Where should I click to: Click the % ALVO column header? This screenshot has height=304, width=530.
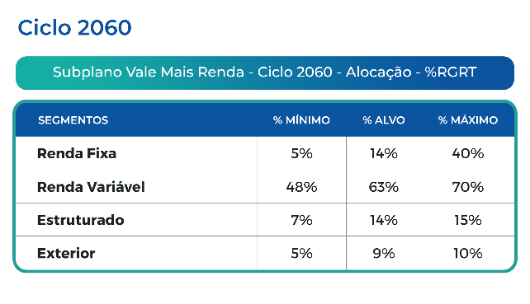[x=384, y=120]
